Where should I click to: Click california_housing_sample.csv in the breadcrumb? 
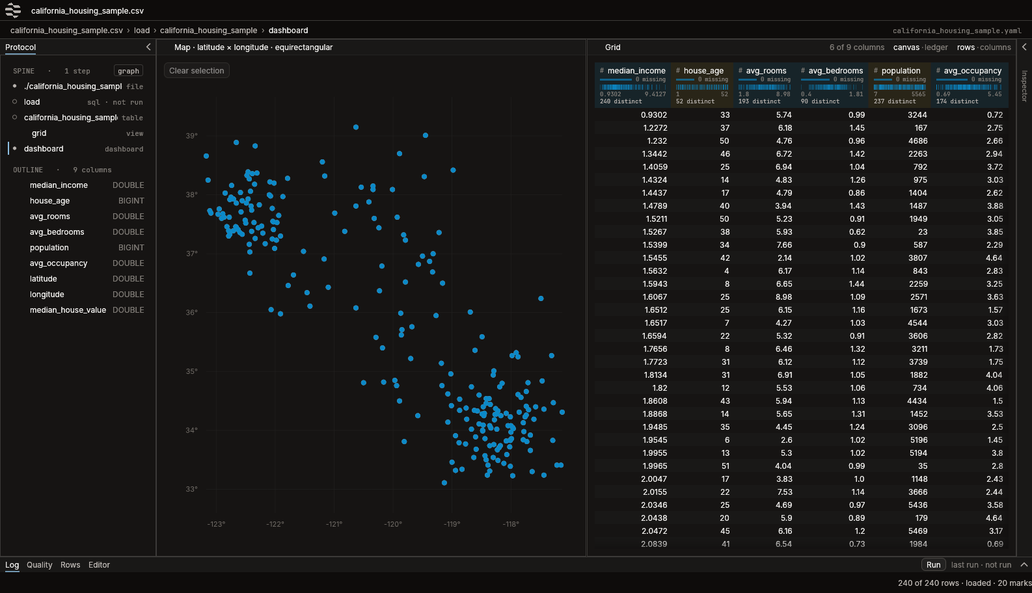(66, 31)
